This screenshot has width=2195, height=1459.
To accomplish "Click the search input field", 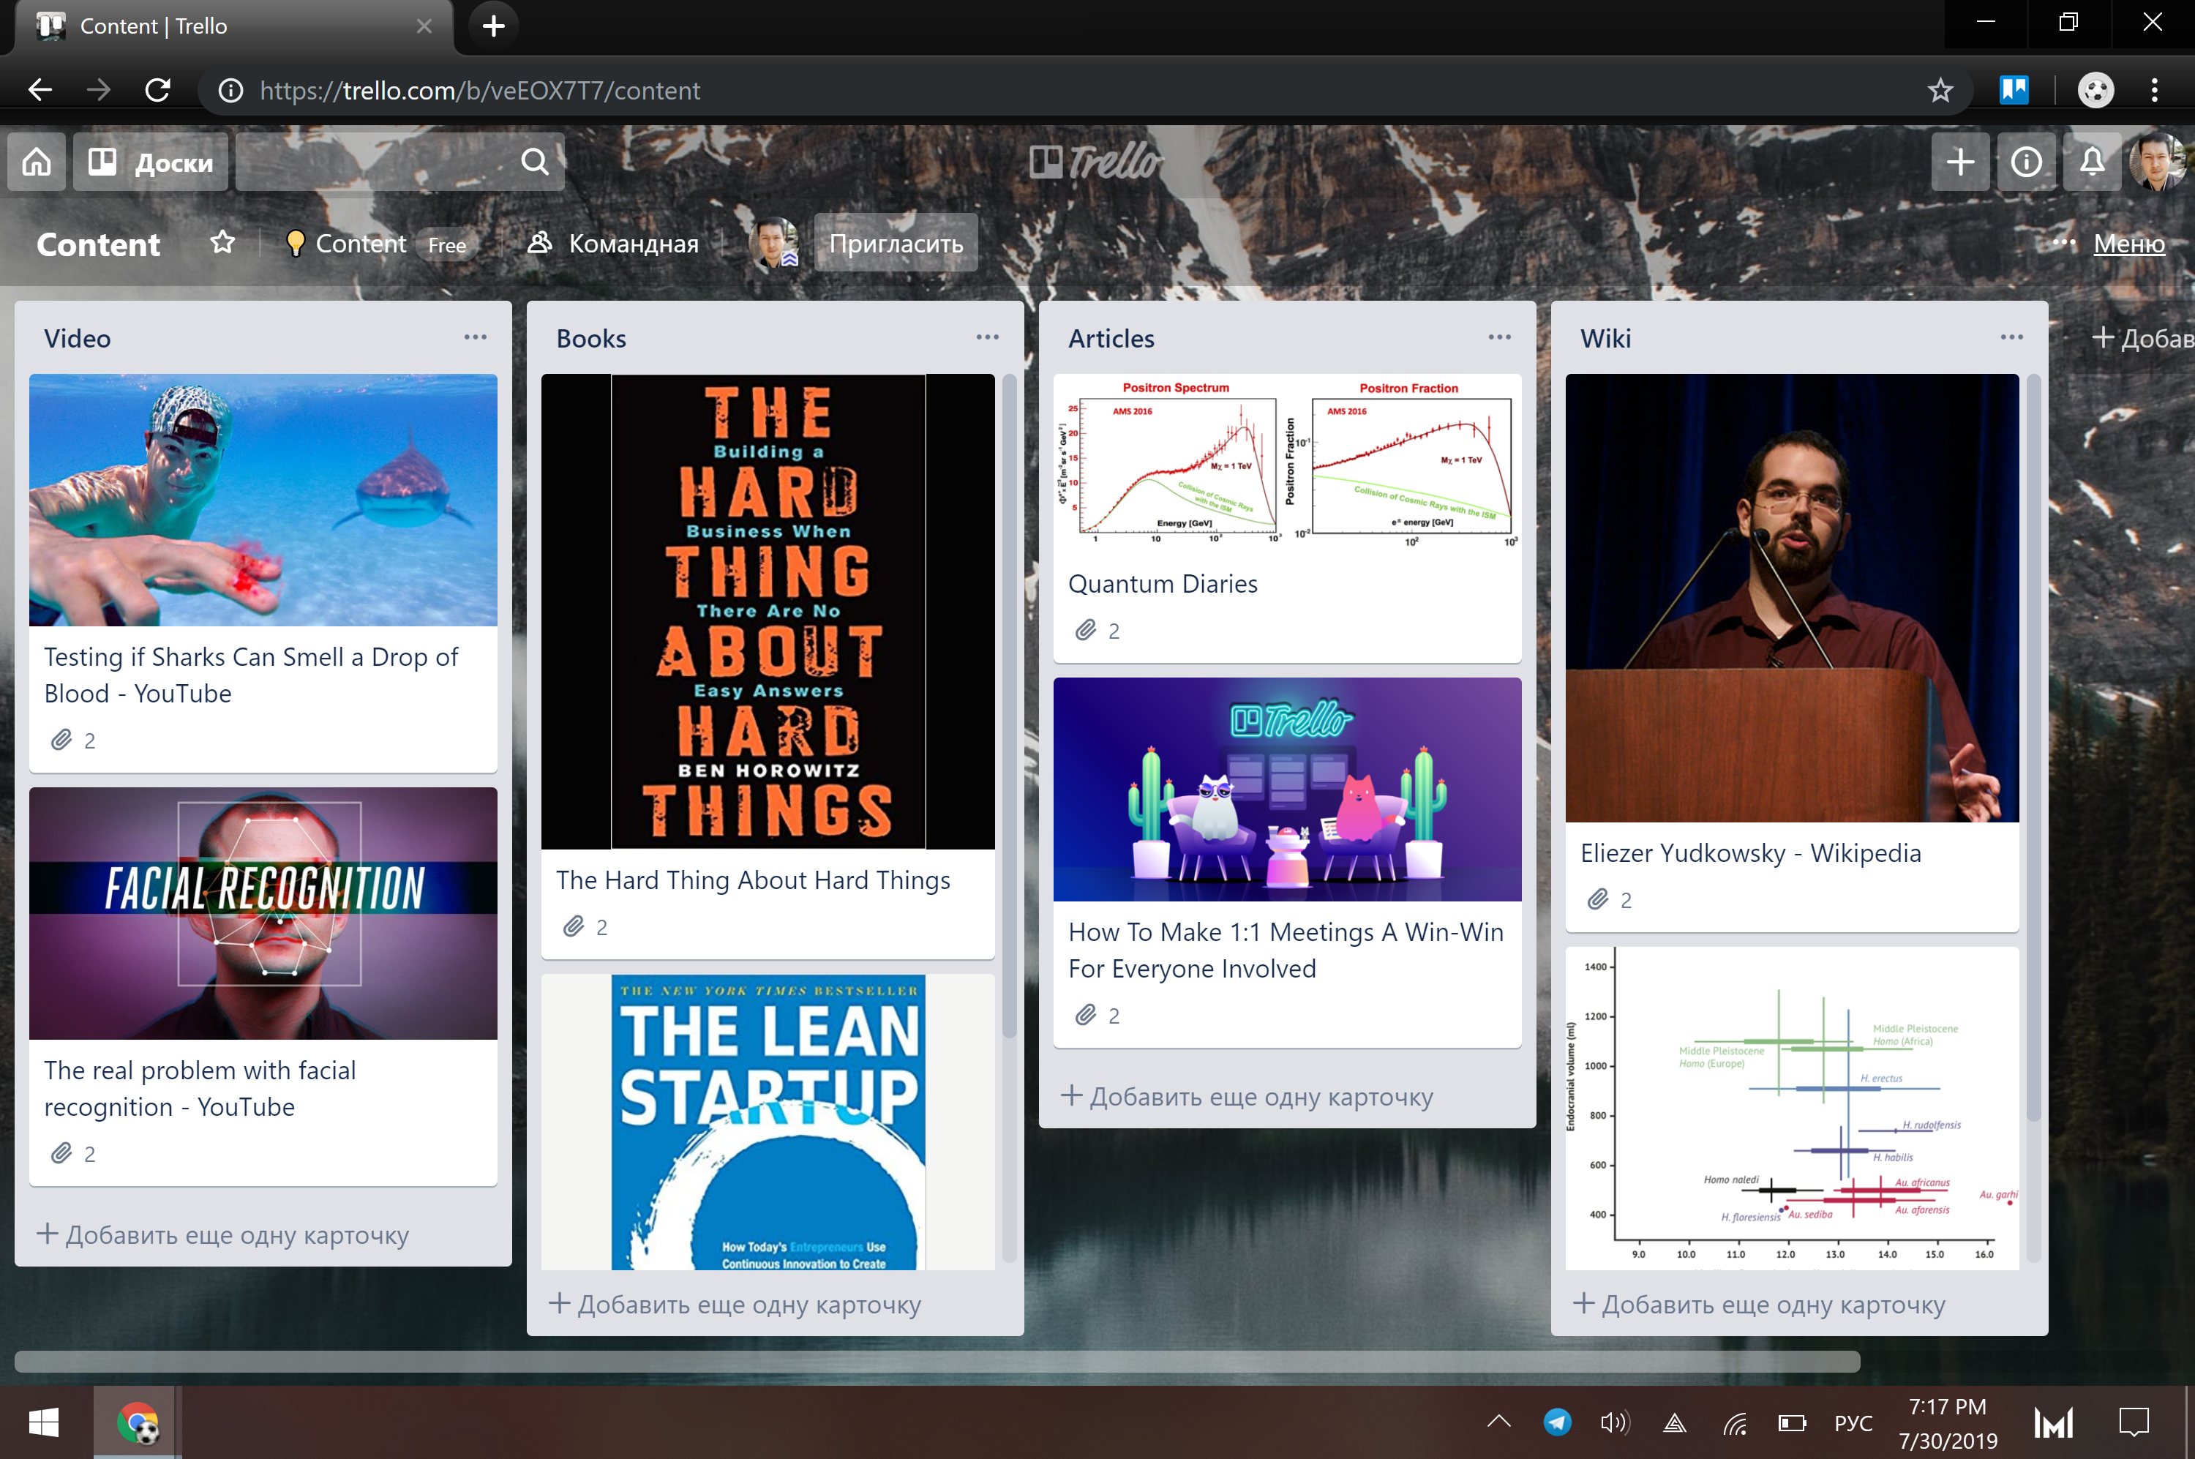I will click(x=399, y=162).
